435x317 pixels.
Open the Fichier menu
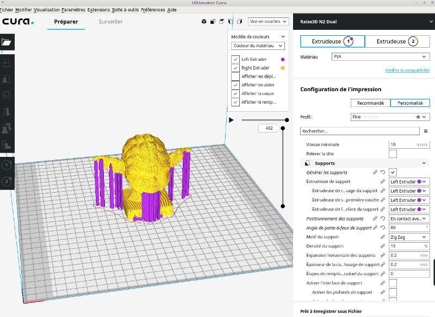click(x=7, y=10)
